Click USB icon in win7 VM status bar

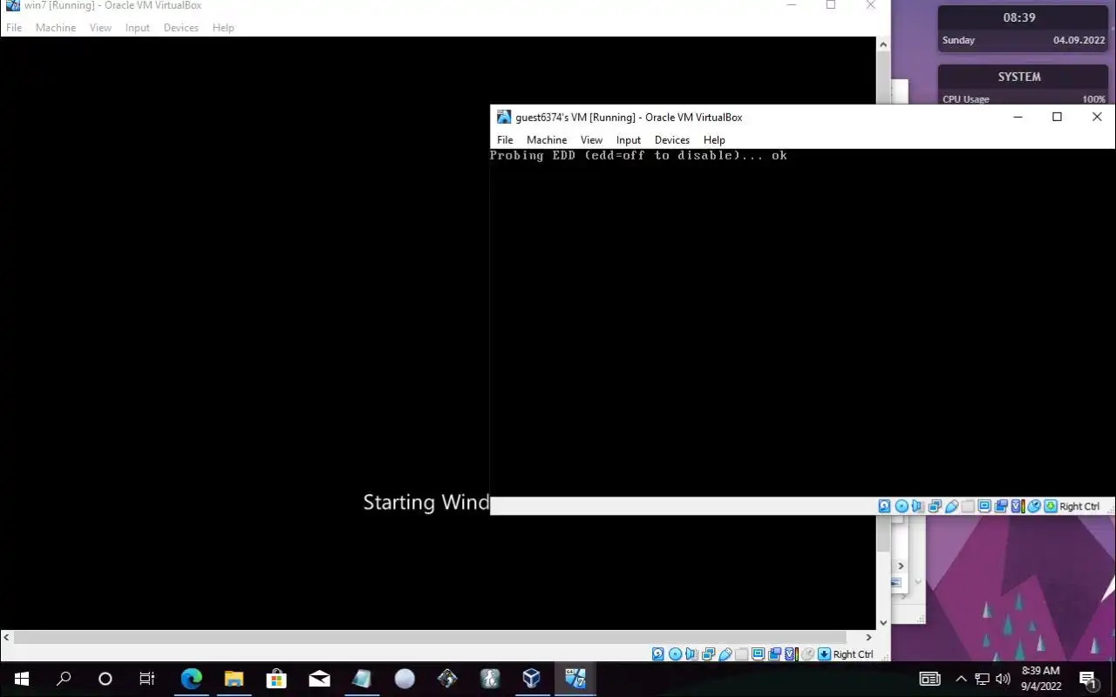725,654
